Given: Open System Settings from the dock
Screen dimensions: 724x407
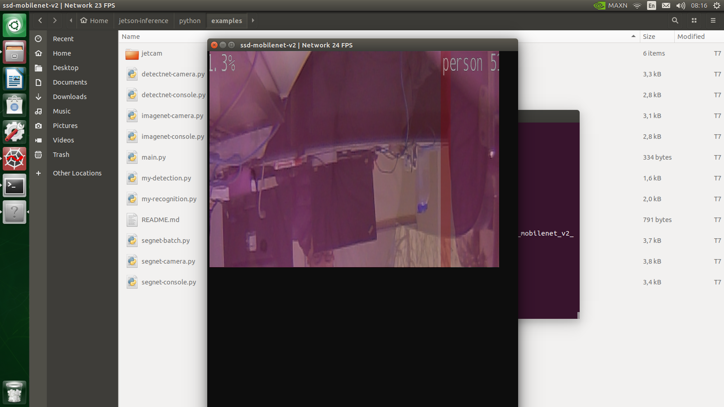Looking at the screenshot, I should 14,132.
